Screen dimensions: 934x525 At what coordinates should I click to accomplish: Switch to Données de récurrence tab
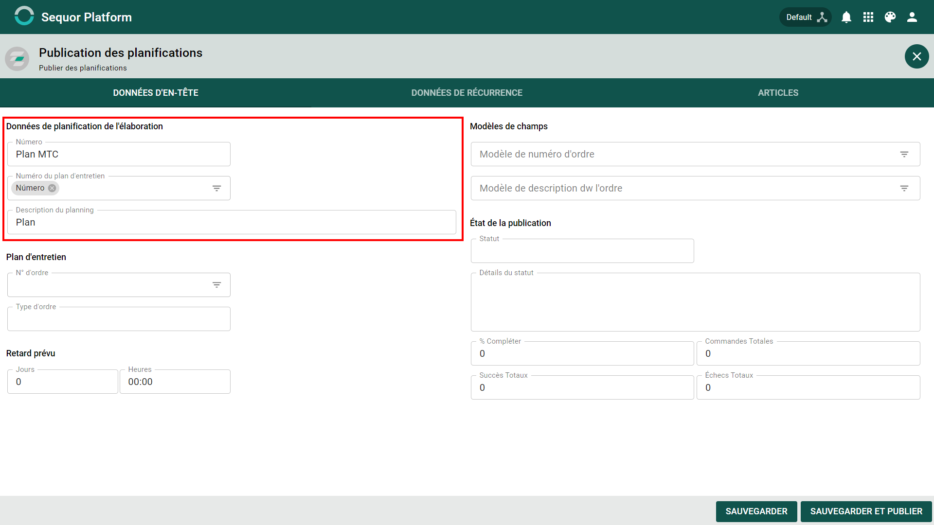click(467, 93)
